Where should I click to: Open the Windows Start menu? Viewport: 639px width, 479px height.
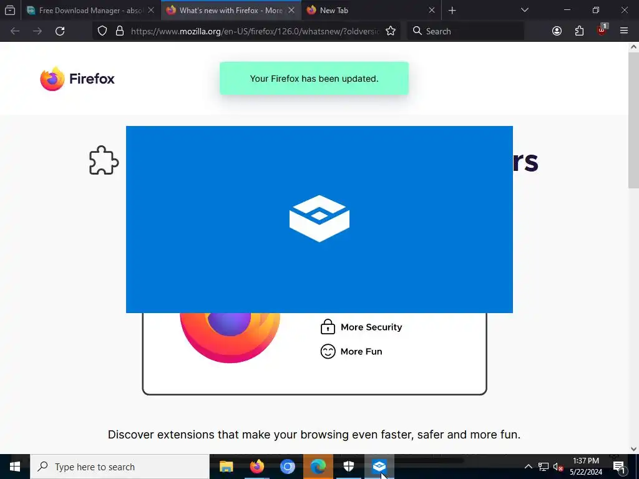(x=15, y=467)
